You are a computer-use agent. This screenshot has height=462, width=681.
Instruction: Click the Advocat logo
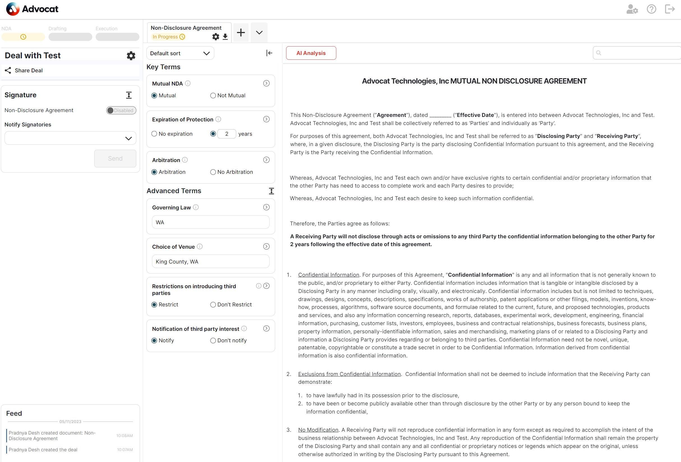pos(32,9)
